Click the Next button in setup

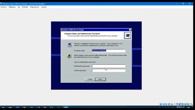[x=101, y=79]
